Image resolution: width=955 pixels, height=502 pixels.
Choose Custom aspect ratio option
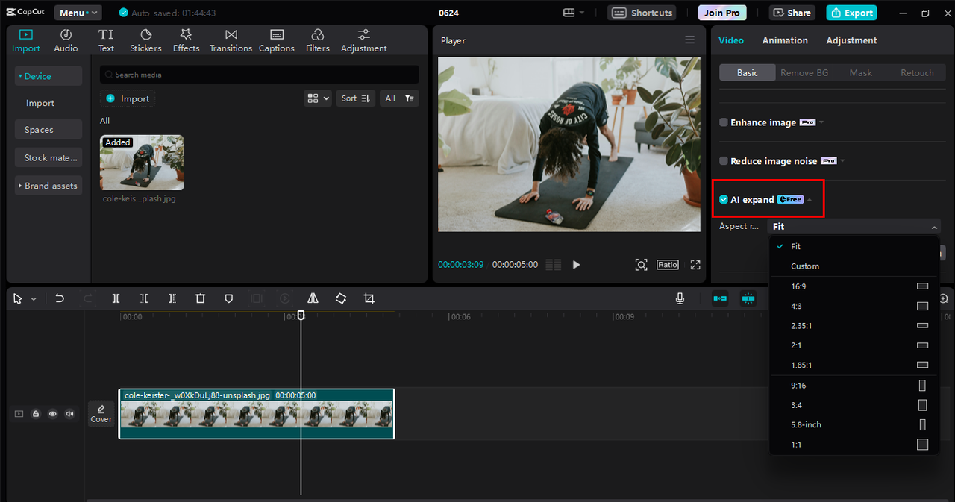tap(854, 266)
